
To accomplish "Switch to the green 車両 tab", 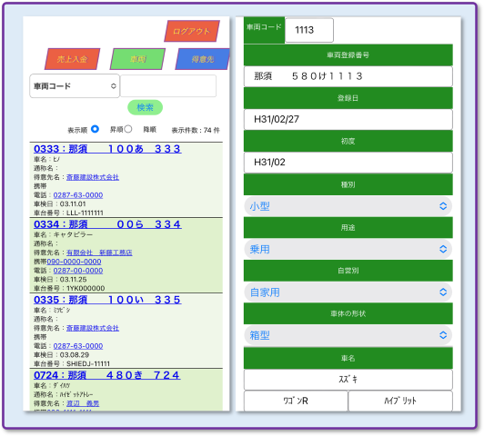I will [137, 59].
